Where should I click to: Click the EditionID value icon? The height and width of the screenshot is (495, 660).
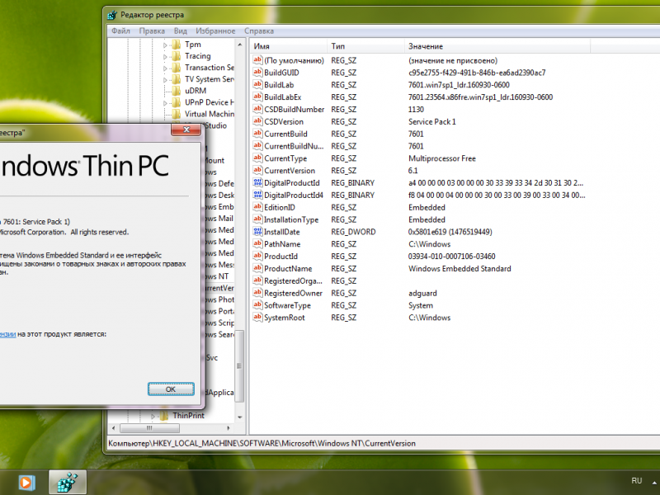click(257, 207)
